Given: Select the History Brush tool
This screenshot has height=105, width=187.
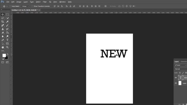Looking at the screenshot, I should 7,29.
